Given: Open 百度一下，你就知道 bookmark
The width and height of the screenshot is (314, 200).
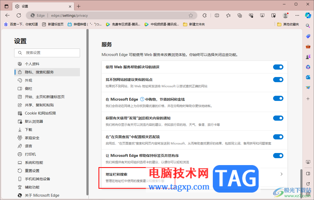Looking at the screenshot, I should (21, 24).
